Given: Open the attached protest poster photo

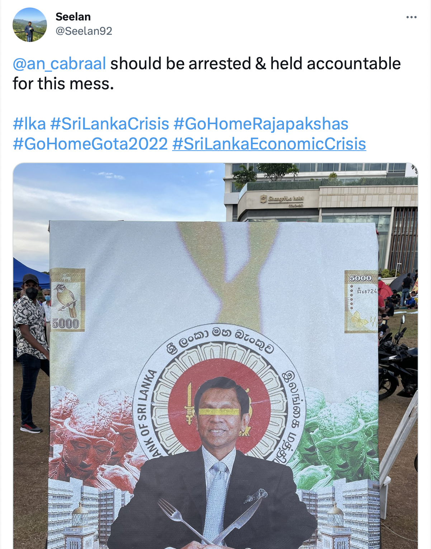Looking at the screenshot, I should (x=215, y=356).
